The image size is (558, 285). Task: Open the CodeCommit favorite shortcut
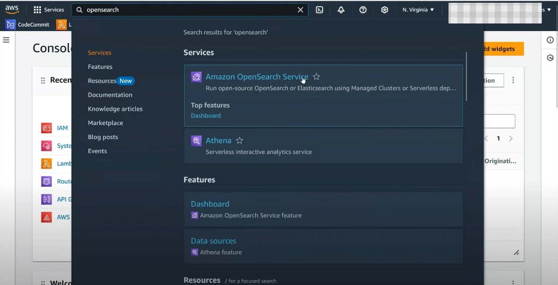pyautogui.click(x=27, y=25)
